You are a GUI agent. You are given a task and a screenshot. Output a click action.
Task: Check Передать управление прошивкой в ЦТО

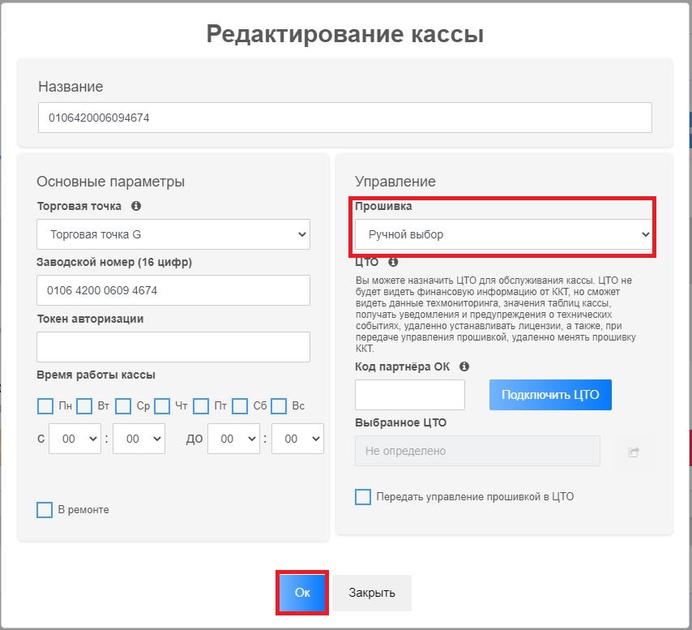pos(363,496)
